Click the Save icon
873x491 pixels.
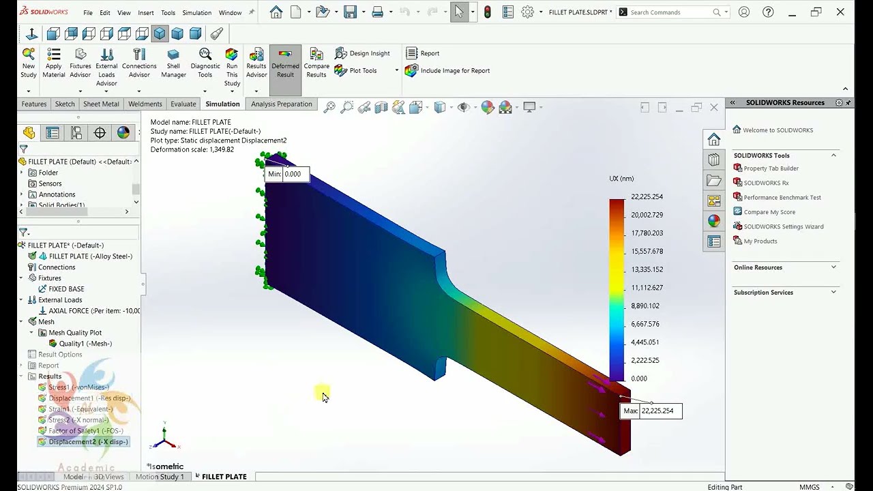pyautogui.click(x=350, y=12)
